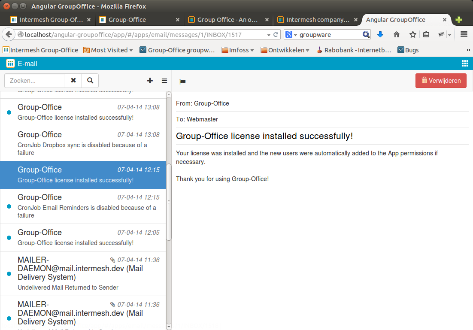This screenshot has height=330, width=473.
Task: Open the Undelivered Mail Returned to Sender message
Action: coord(83,274)
